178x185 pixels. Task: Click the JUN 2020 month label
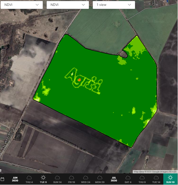click(15, 179)
